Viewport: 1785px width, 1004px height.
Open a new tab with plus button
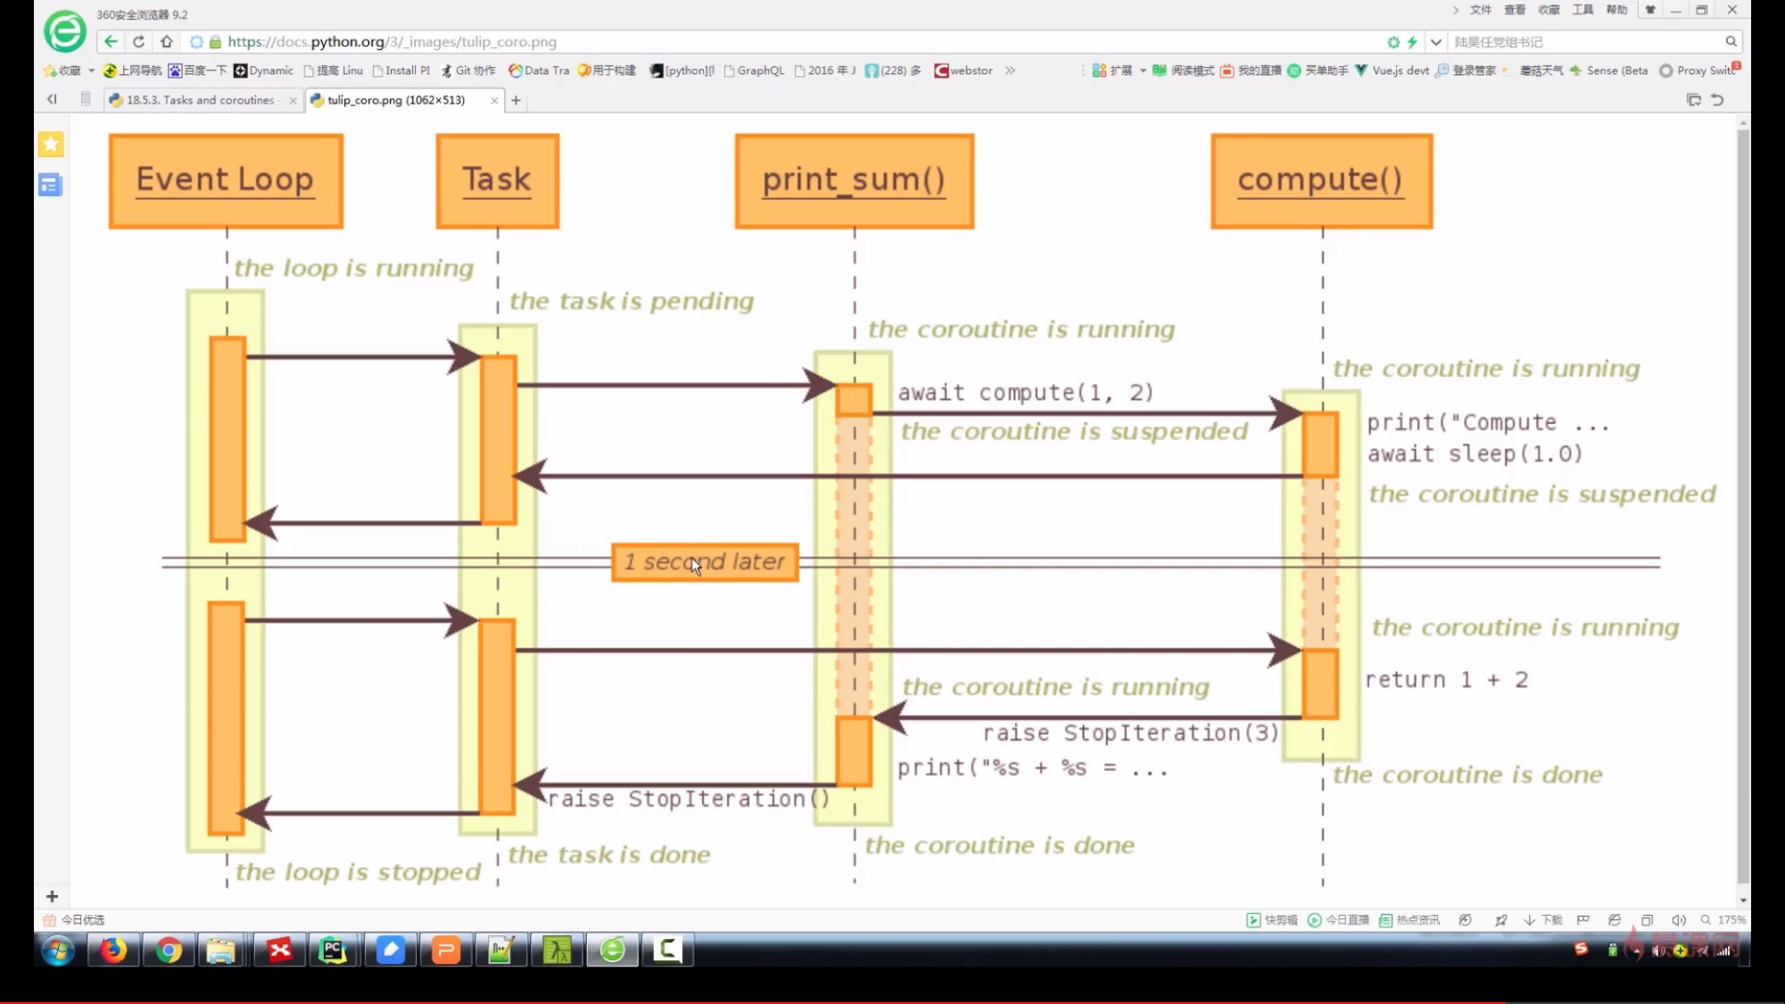coord(516,101)
